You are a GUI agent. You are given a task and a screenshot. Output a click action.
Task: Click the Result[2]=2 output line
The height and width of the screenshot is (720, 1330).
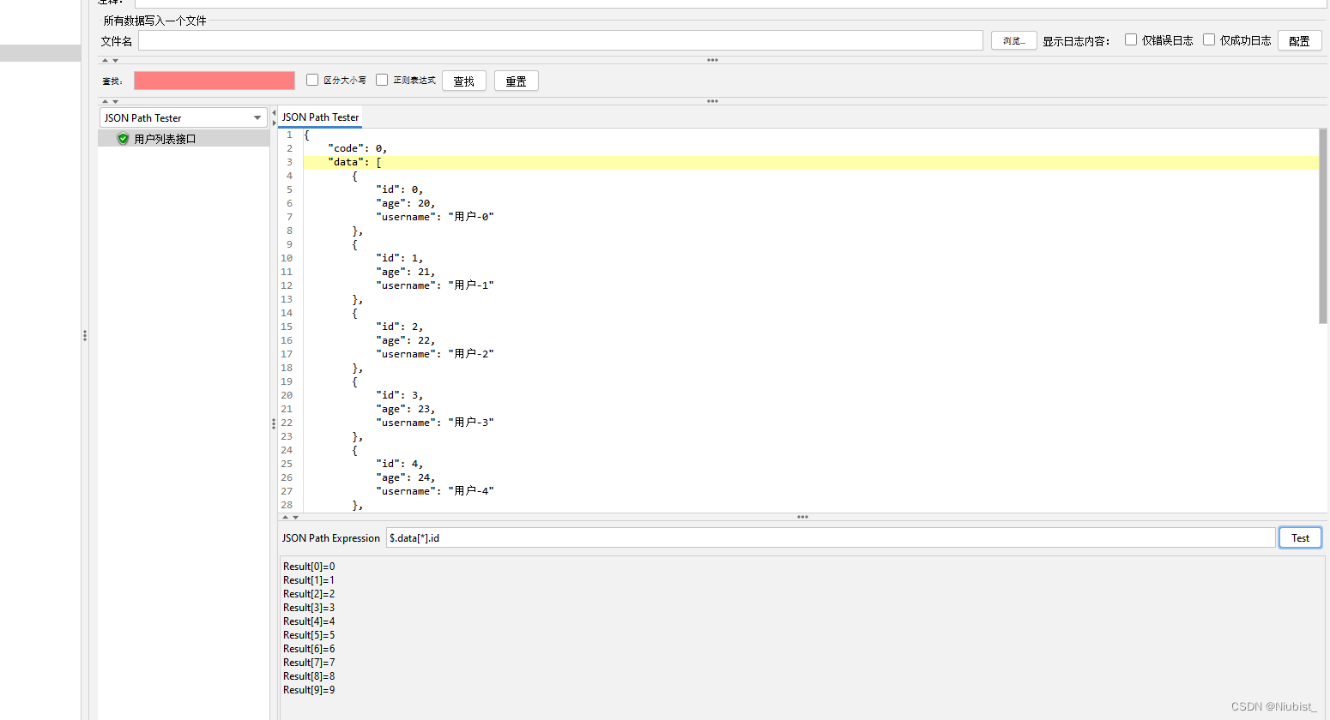309,594
